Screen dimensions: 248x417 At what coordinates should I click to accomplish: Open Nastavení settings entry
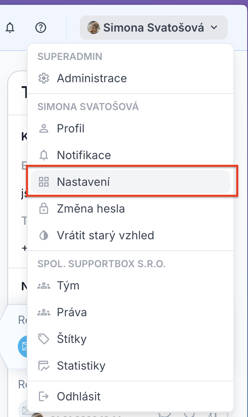[x=83, y=182]
